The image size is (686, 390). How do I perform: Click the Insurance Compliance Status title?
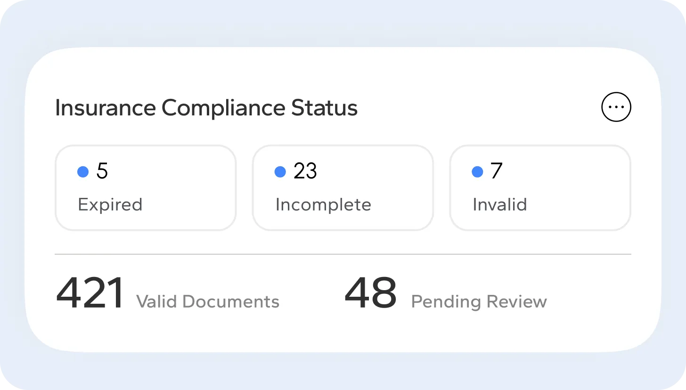(x=206, y=108)
